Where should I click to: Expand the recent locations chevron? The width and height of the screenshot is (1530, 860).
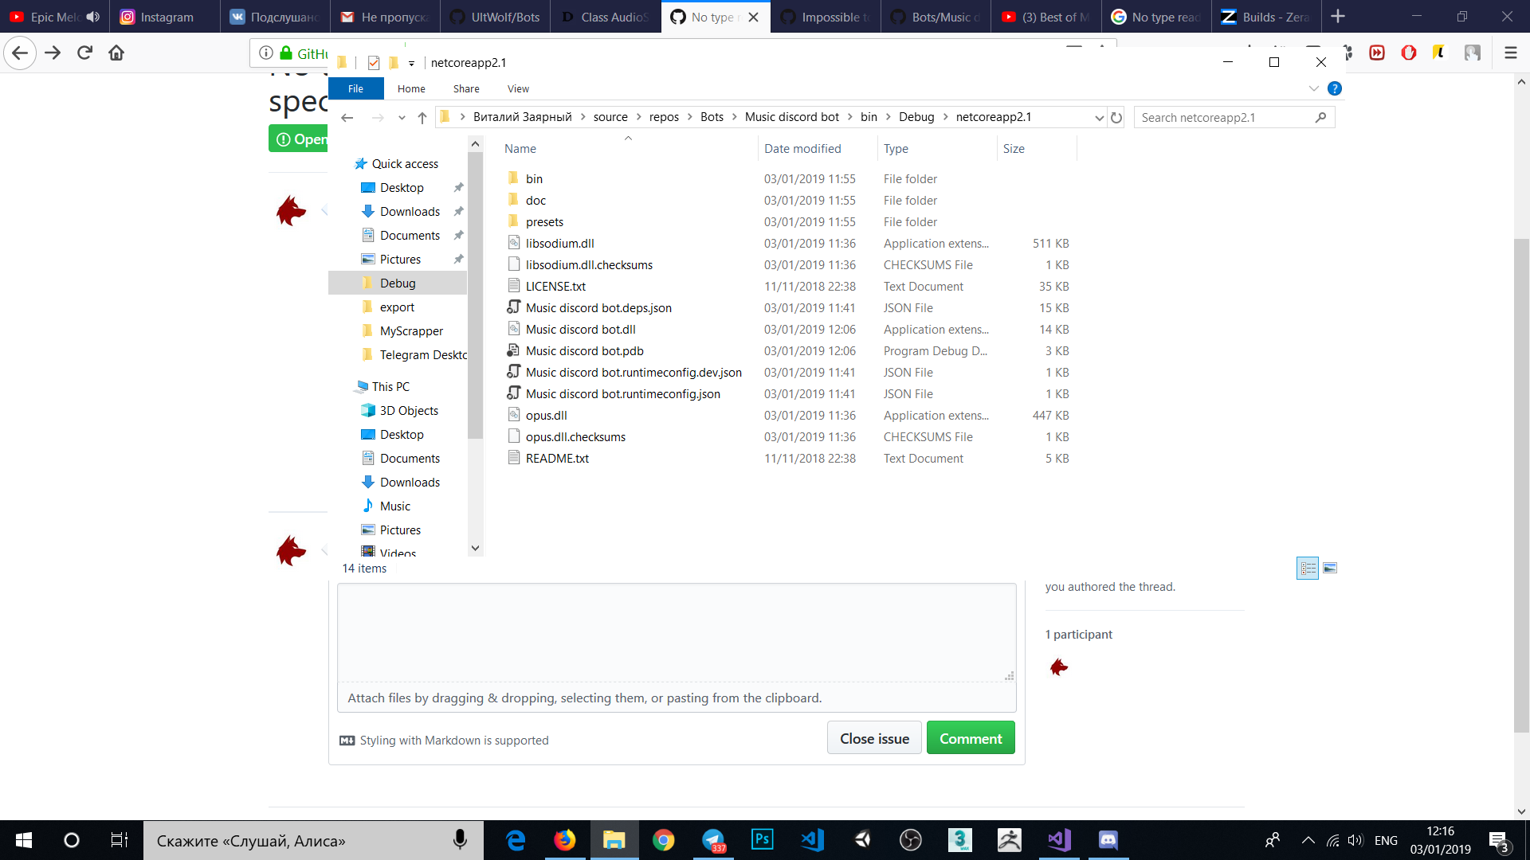402,117
